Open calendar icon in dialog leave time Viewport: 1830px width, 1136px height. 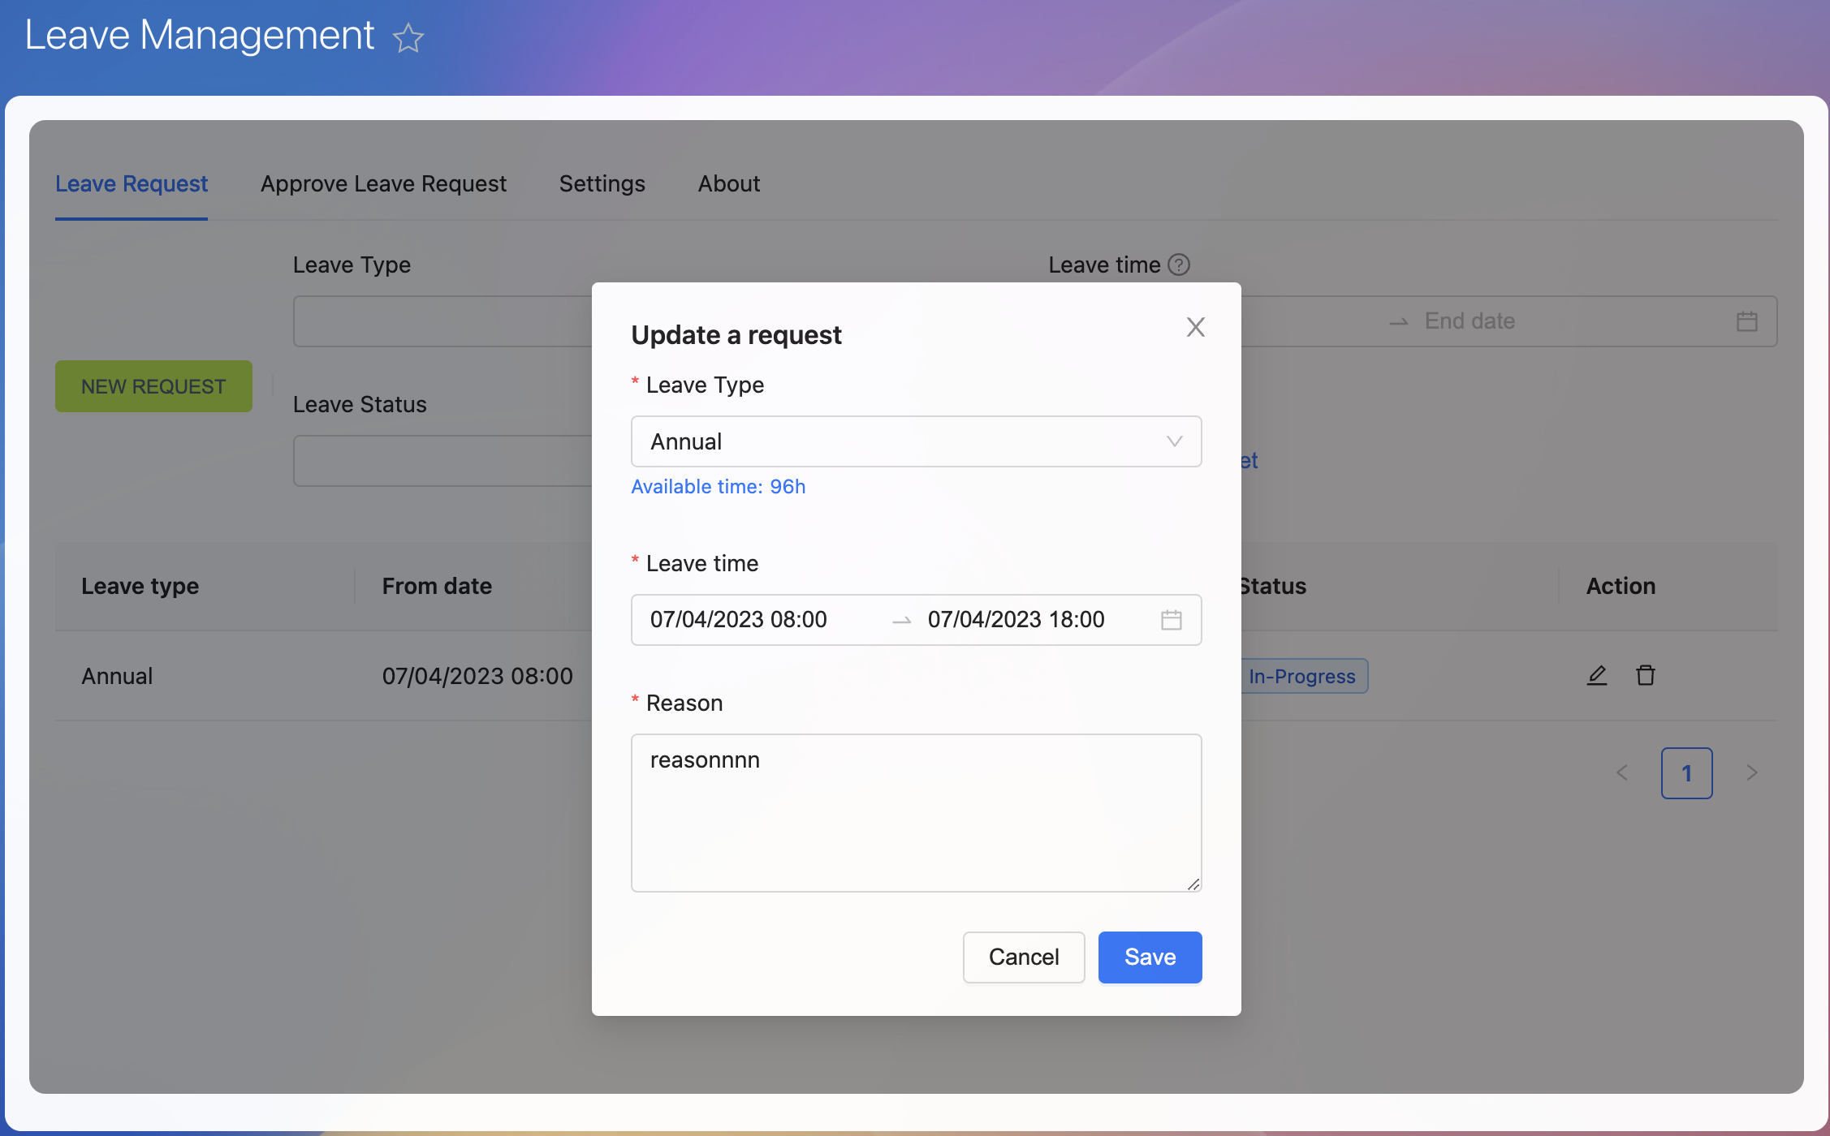[x=1171, y=620]
